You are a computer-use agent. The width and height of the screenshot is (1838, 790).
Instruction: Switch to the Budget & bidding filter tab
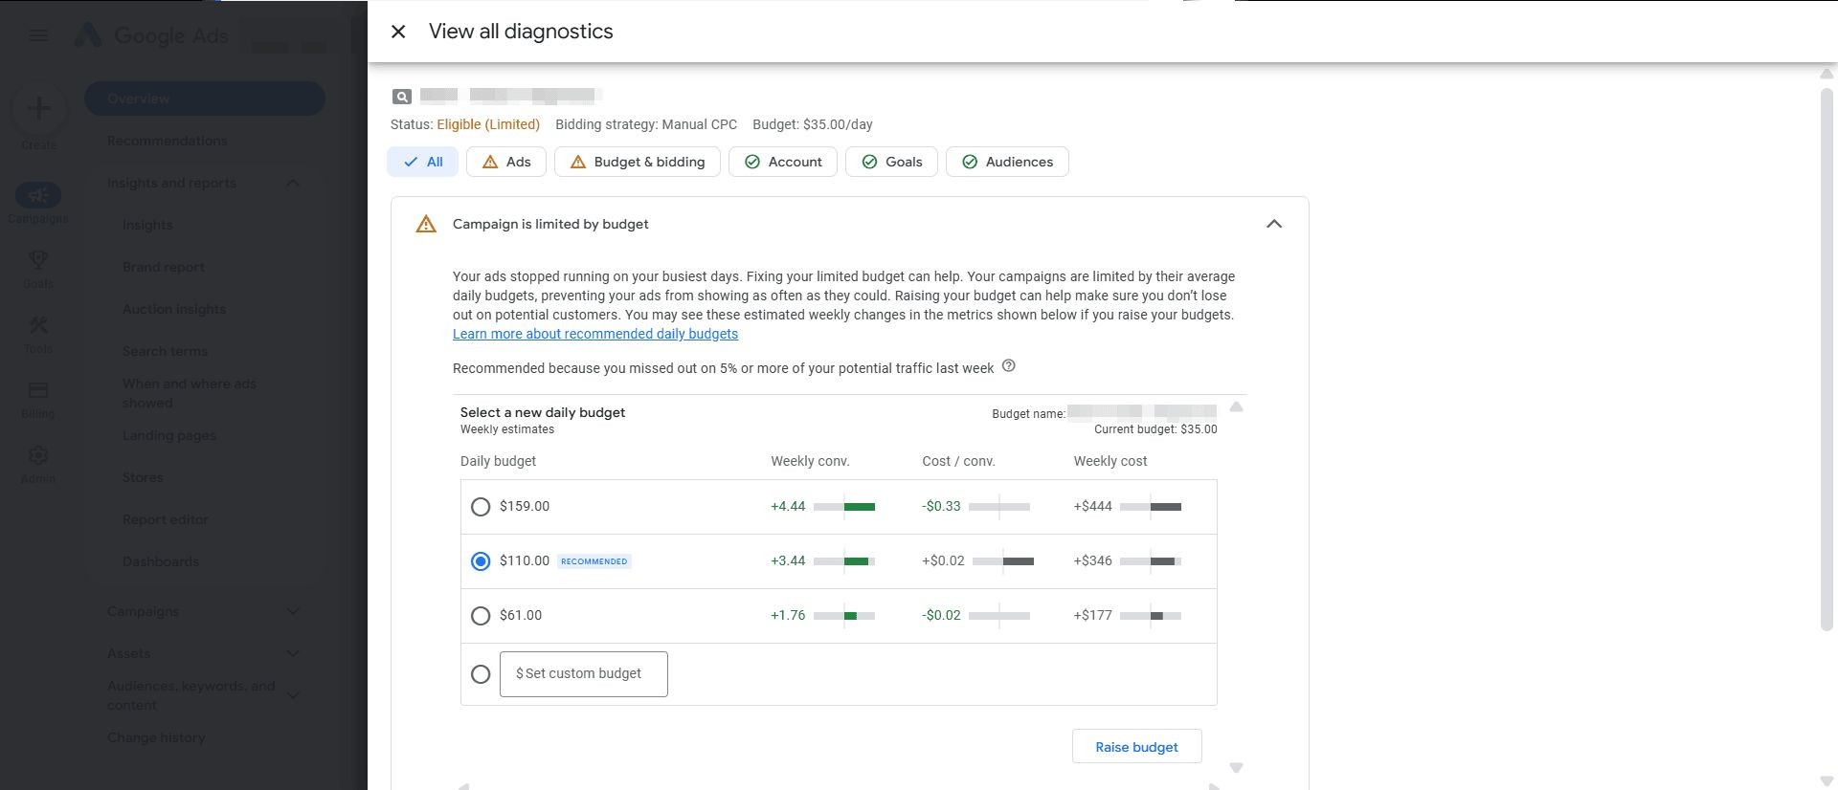[637, 162]
